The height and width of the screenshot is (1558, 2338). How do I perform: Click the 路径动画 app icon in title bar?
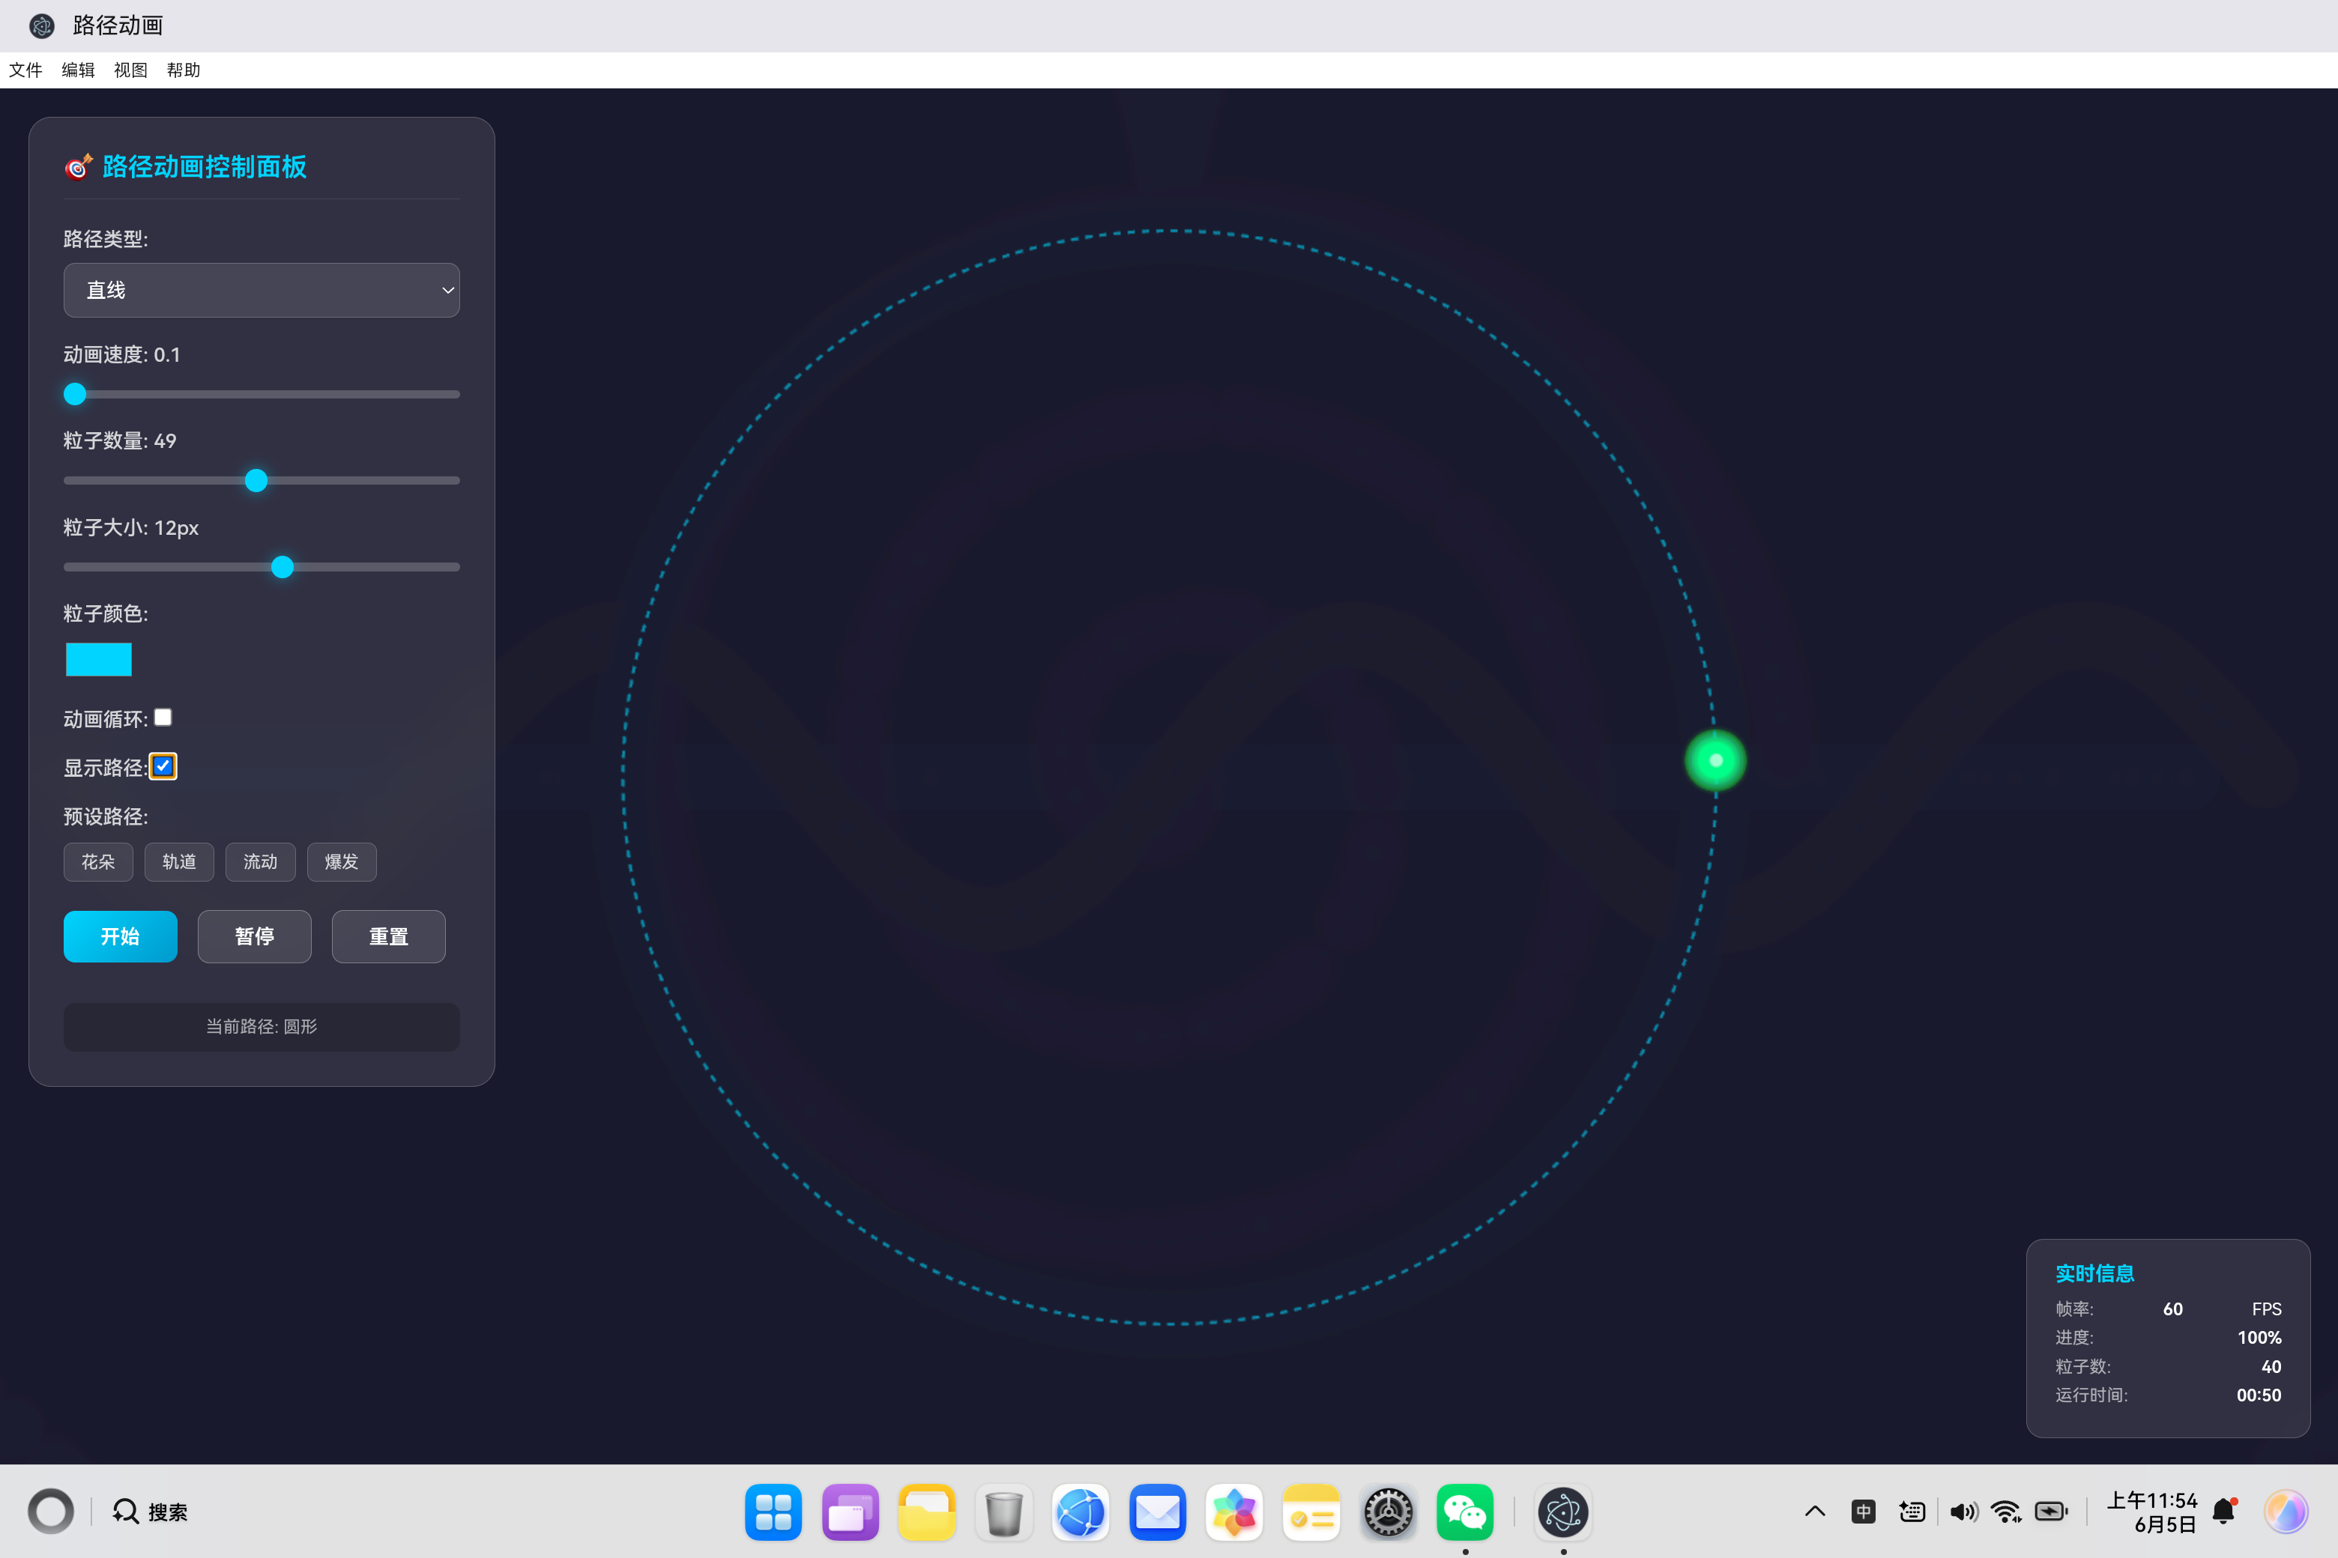(42, 25)
